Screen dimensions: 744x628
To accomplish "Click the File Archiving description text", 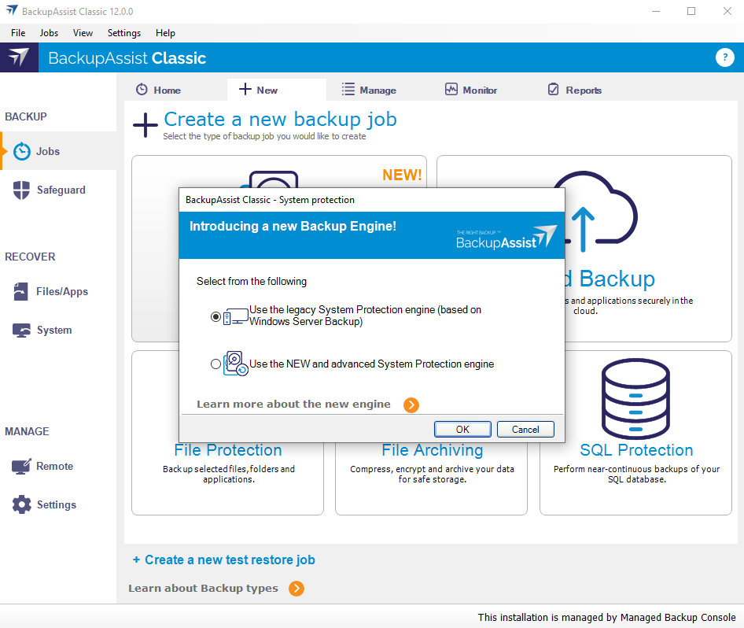I will point(433,475).
